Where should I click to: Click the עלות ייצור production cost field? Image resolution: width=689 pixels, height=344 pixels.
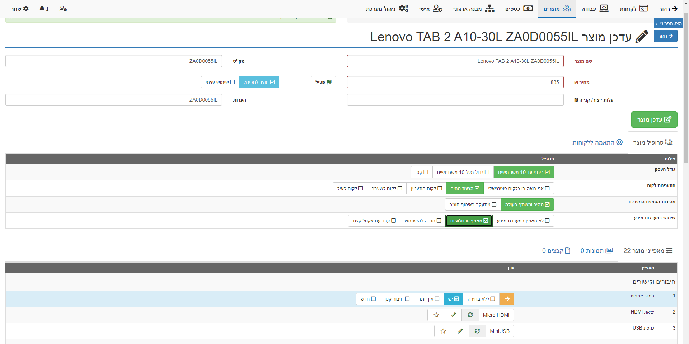[455, 100]
